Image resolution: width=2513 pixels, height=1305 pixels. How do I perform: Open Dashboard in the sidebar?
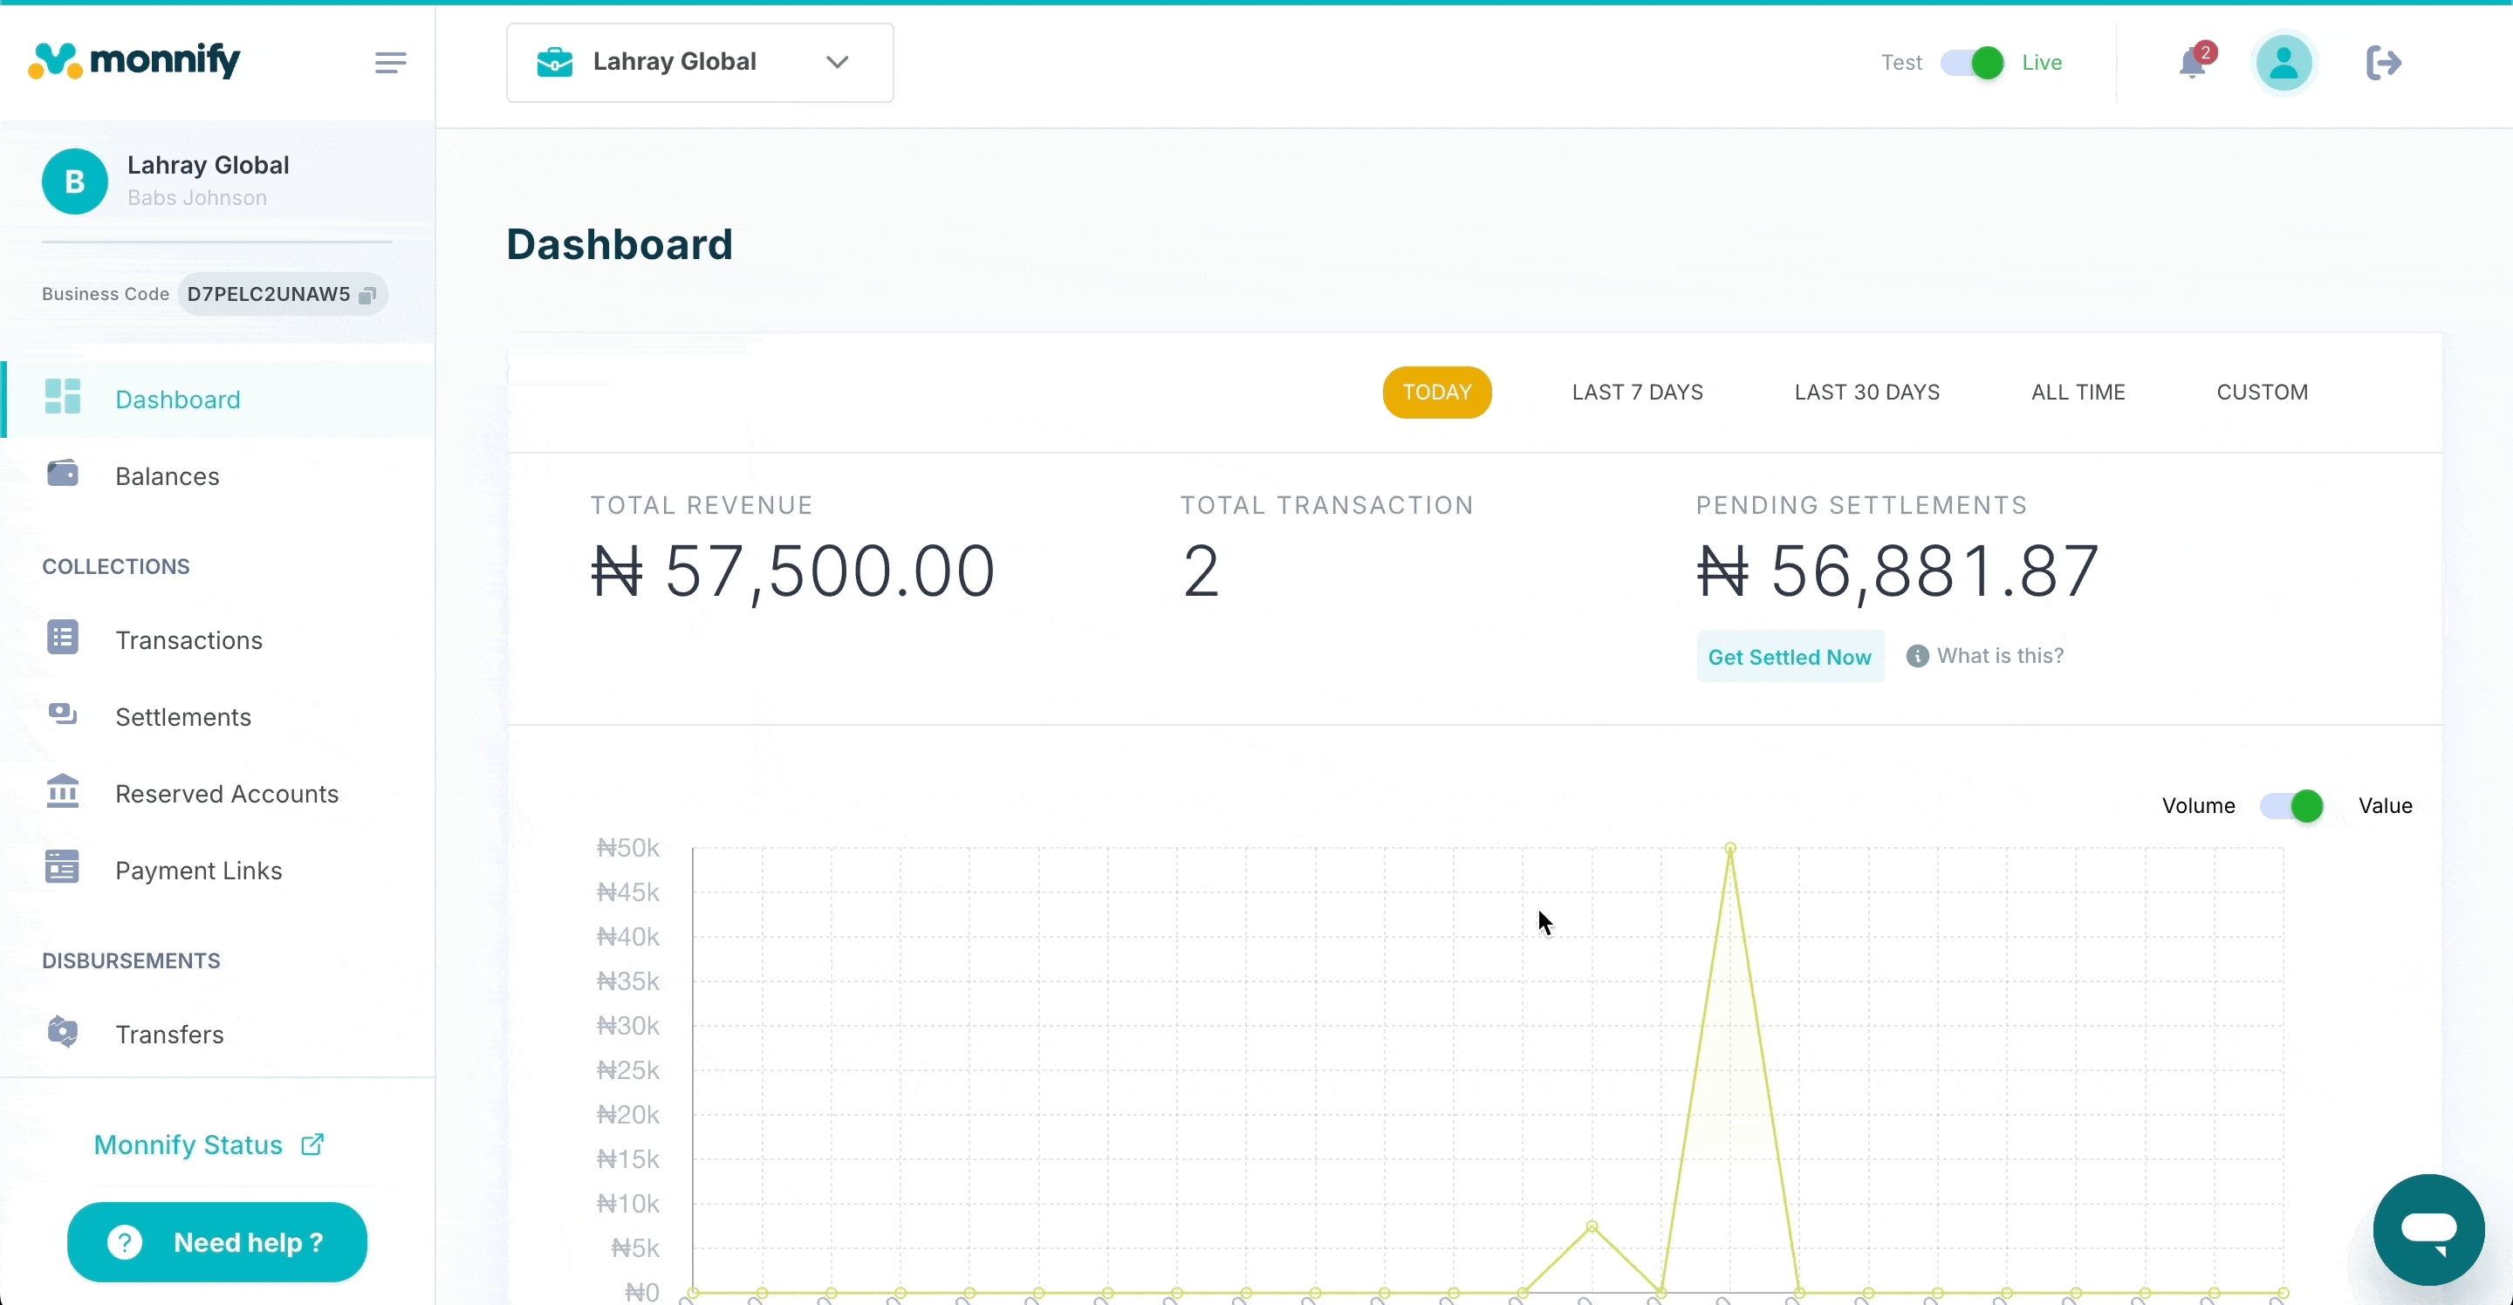[x=218, y=400]
